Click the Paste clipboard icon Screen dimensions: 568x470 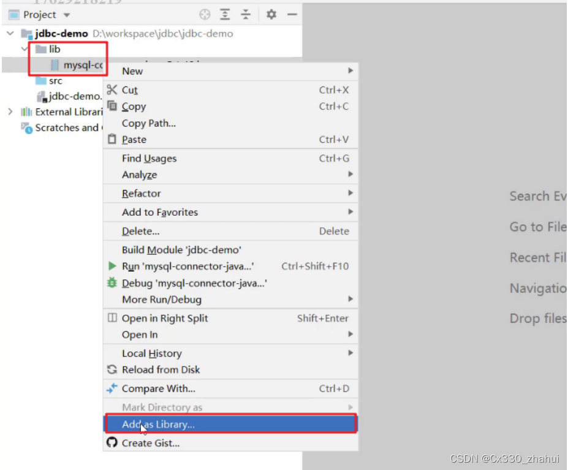coord(112,138)
